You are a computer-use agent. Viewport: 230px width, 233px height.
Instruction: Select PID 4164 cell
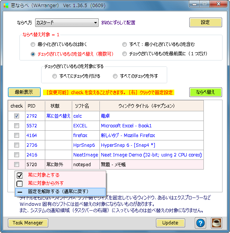[x=35, y=136]
